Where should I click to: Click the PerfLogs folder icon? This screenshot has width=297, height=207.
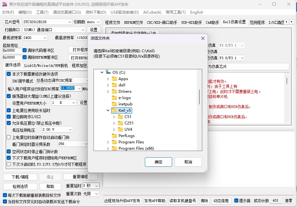[x=114, y=136]
